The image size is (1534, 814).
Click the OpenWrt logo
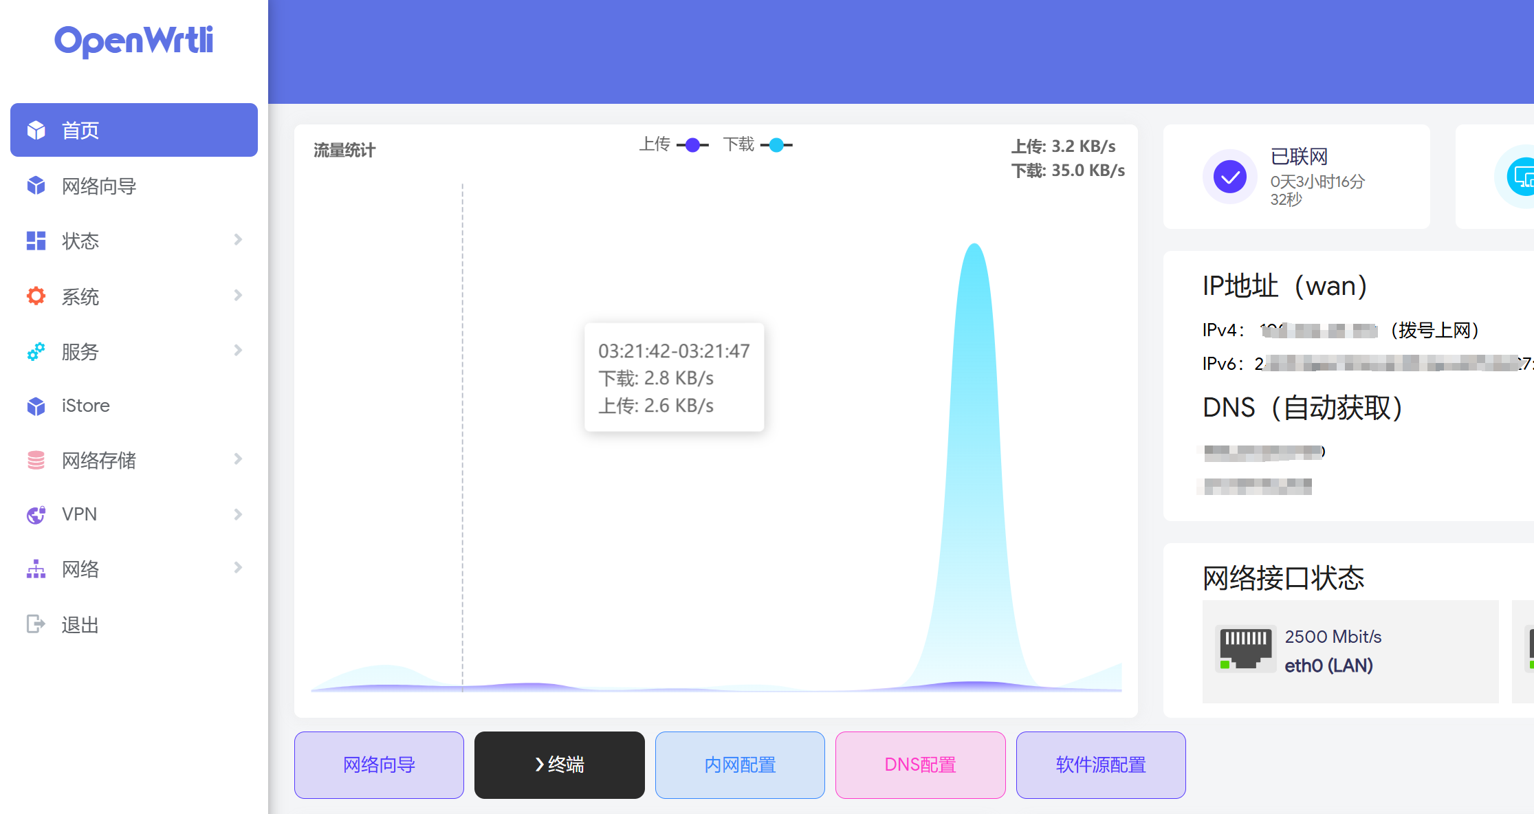134,41
